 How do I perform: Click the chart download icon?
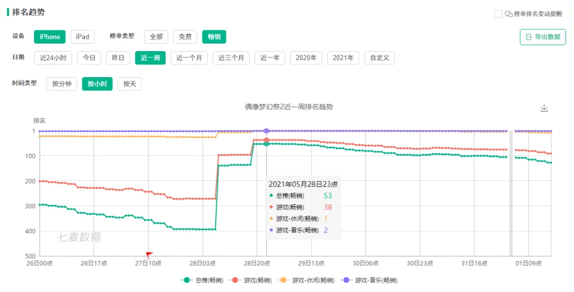tap(544, 108)
